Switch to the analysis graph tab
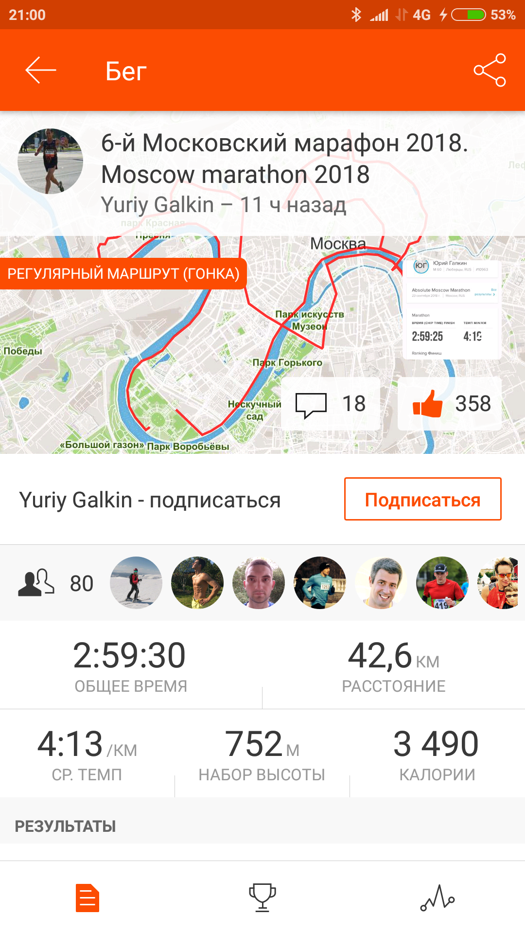The height and width of the screenshot is (934, 525). tap(437, 898)
